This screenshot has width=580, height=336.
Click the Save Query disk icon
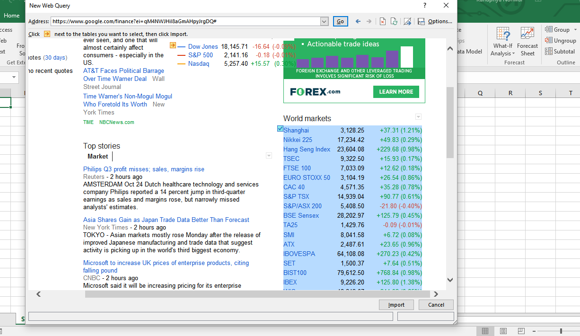[421, 21]
